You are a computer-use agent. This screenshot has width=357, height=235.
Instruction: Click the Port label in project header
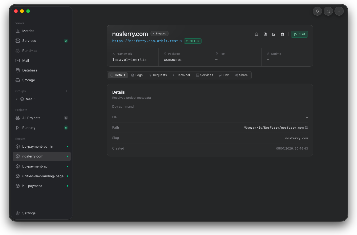click(x=222, y=54)
